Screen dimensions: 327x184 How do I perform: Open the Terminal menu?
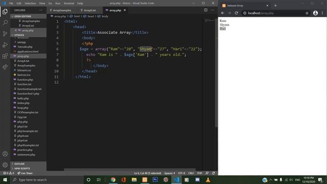point(69,3)
